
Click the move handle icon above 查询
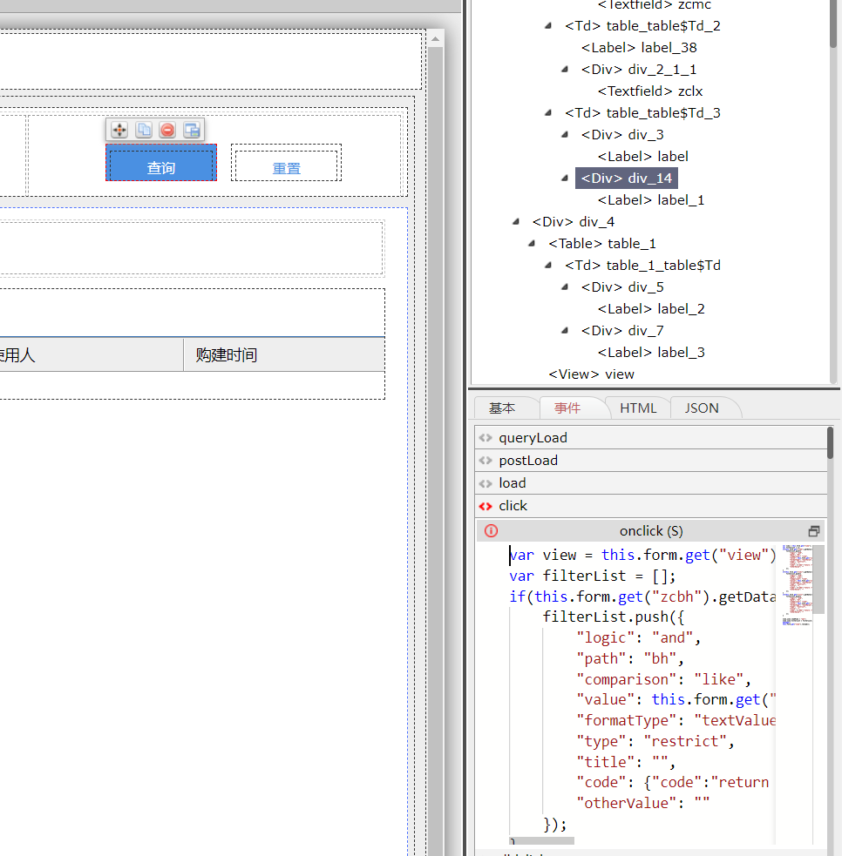[119, 130]
